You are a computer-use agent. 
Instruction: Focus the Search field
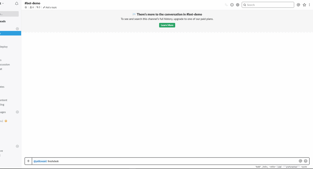(268, 5)
